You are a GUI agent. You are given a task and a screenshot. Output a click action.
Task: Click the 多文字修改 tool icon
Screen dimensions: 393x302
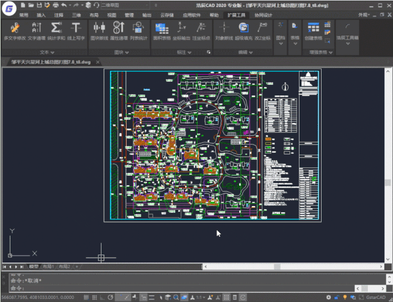(x=14, y=28)
